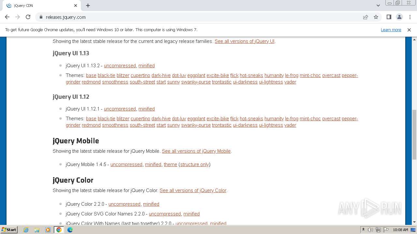The width and height of the screenshot is (417, 234).
Task: Open cupertino theme for jQuery UI 1.13
Action: [x=140, y=75]
